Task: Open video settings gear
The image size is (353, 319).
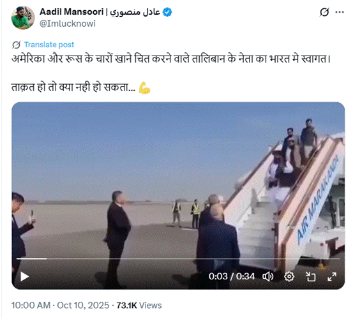Action: point(289,276)
